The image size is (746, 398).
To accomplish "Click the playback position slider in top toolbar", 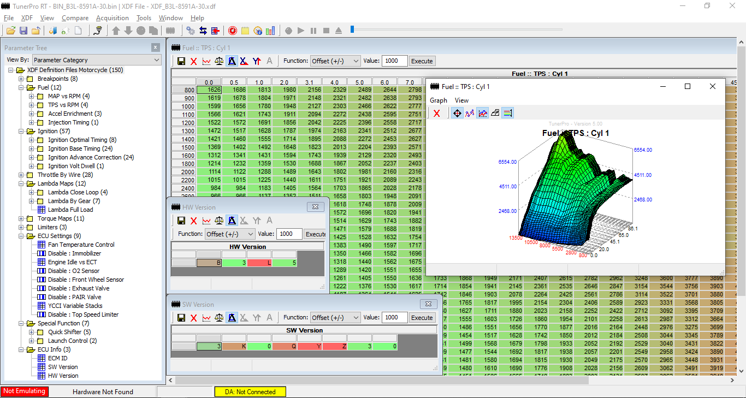I will pos(352,30).
